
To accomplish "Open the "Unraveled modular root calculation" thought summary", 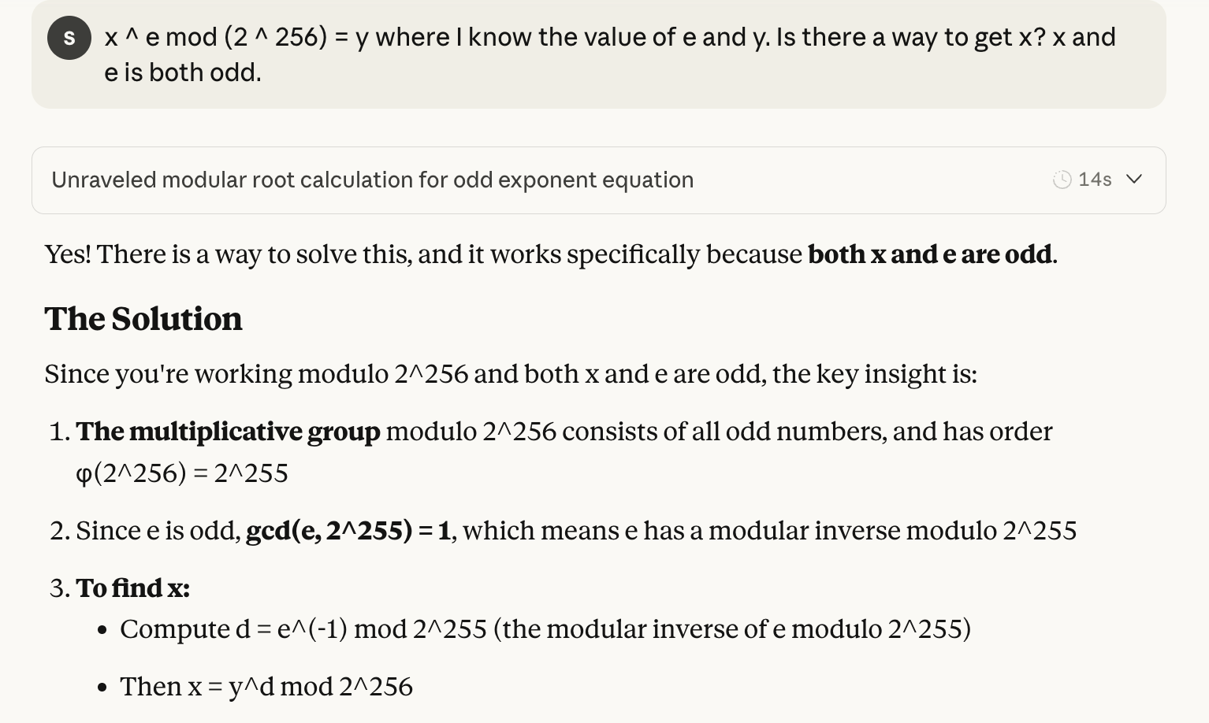I will [x=372, y=180].
